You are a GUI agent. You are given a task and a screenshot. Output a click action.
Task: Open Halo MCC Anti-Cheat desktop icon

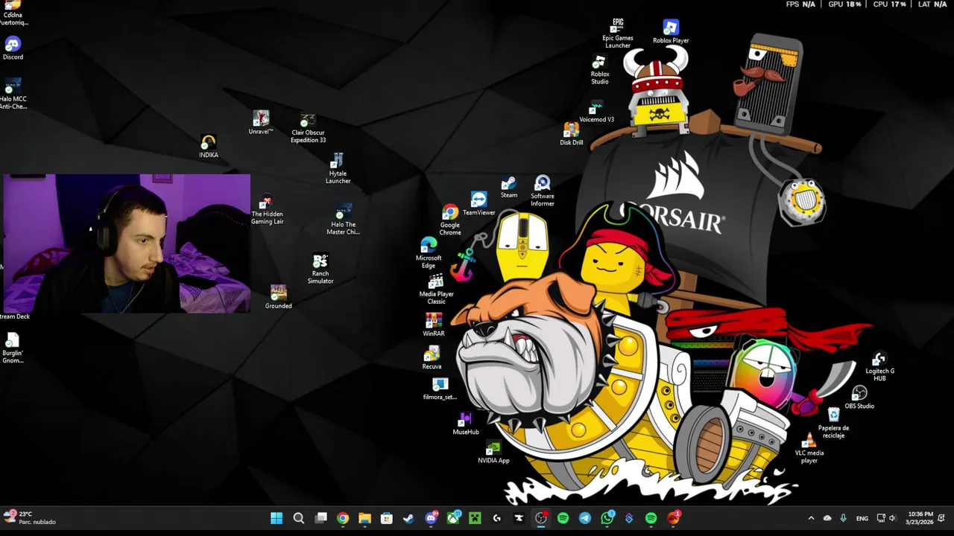point(13,95)
